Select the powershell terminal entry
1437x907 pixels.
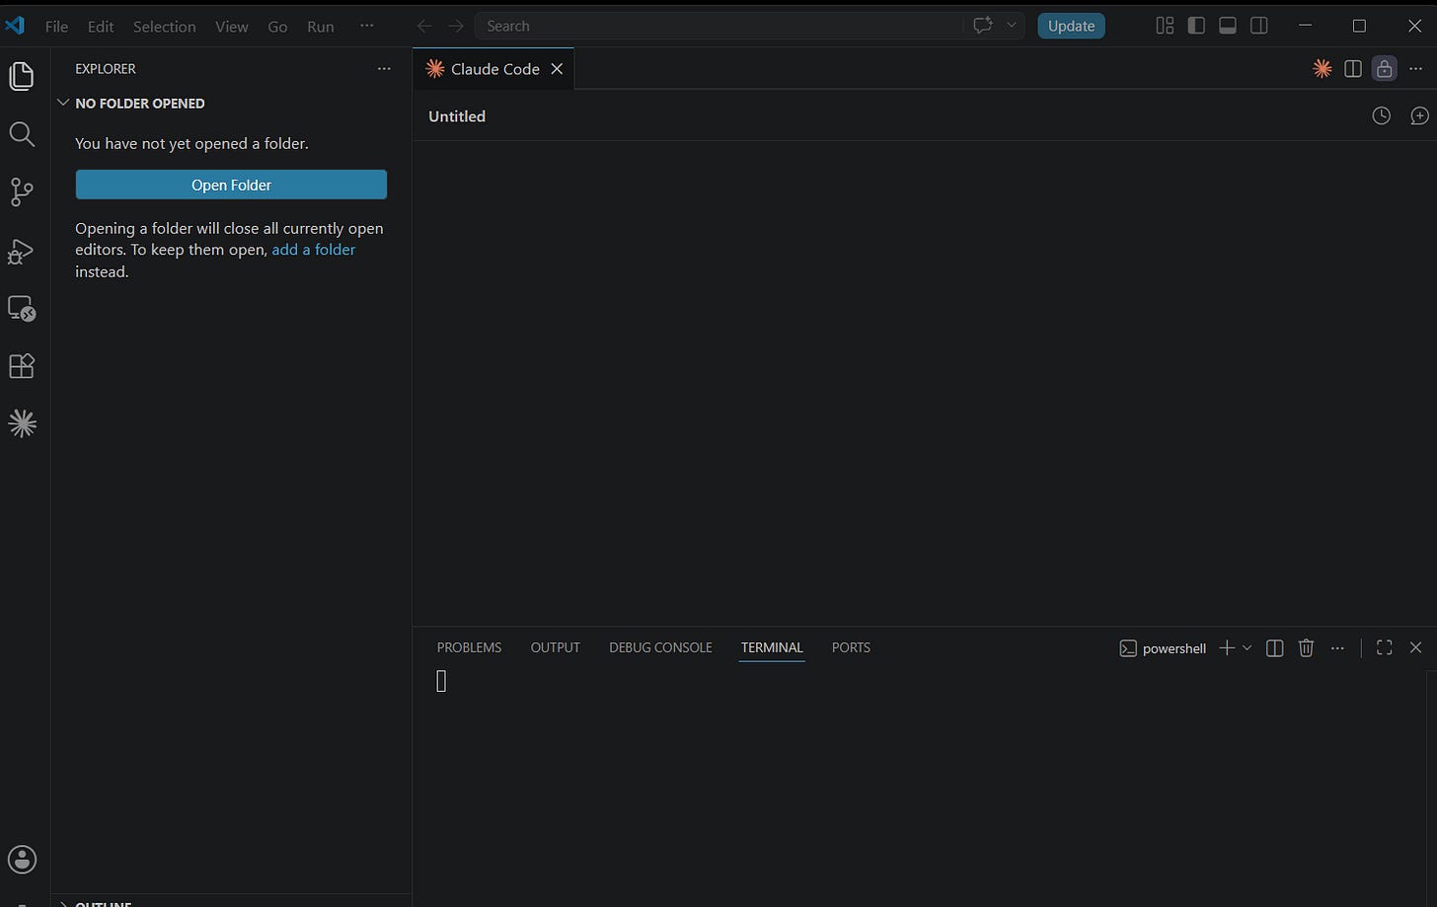[x=1163, y=648]
